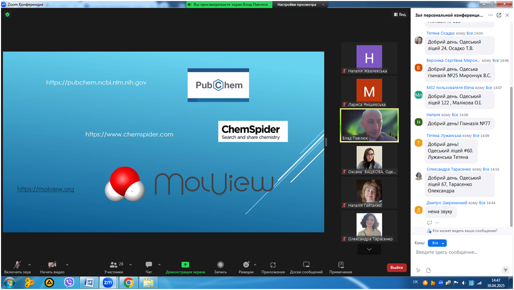This screenshot has width=514, height=290.
Task: Unmute microphone with Включить звук
Action: click(x=17, y=267)
